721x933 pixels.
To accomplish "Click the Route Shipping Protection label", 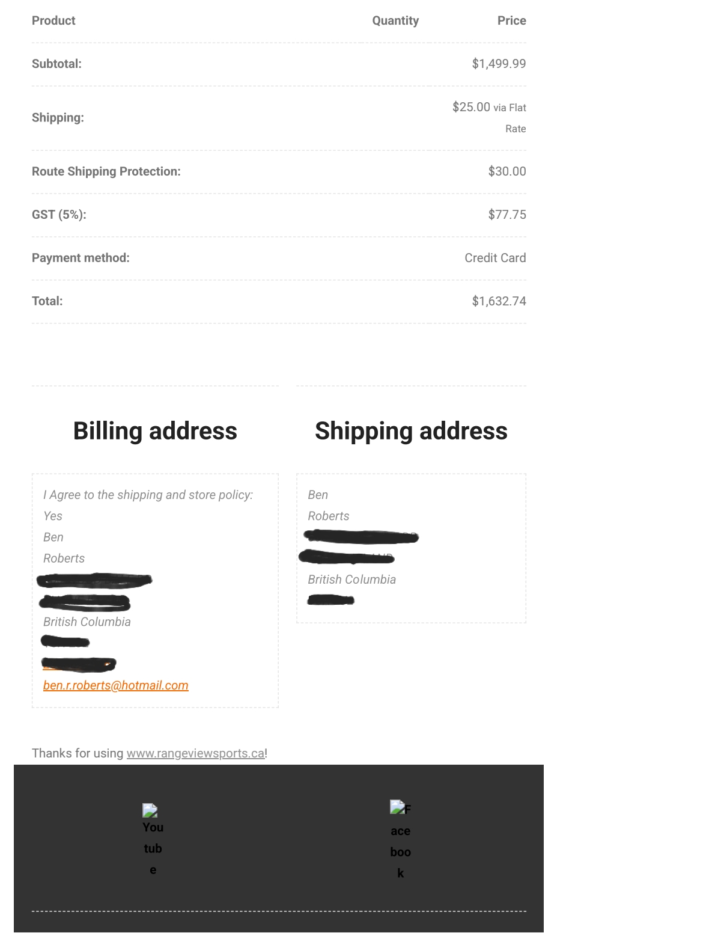I will (106, 171).
